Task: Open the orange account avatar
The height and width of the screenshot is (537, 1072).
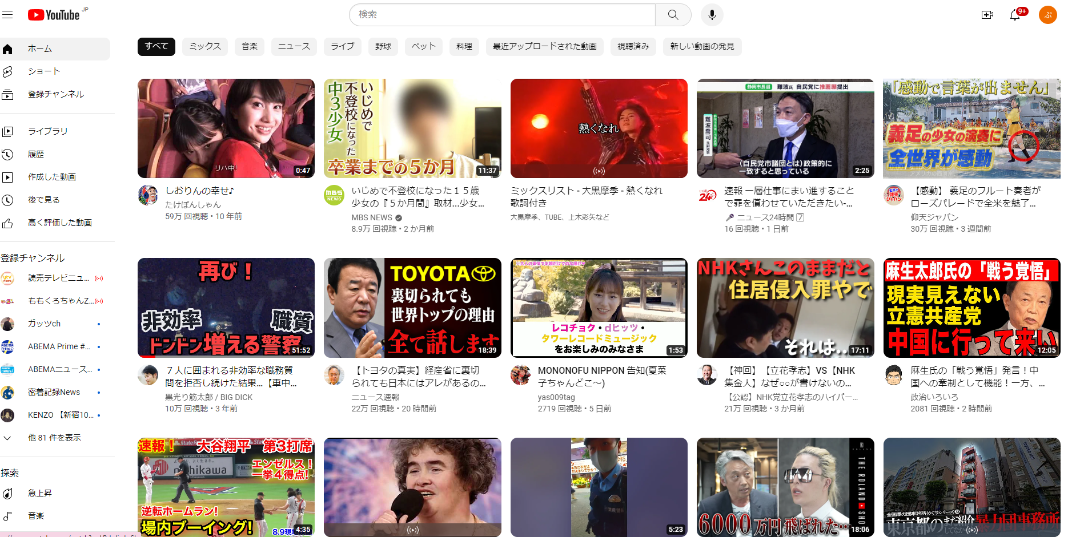Action: [x=1048, y=15]
